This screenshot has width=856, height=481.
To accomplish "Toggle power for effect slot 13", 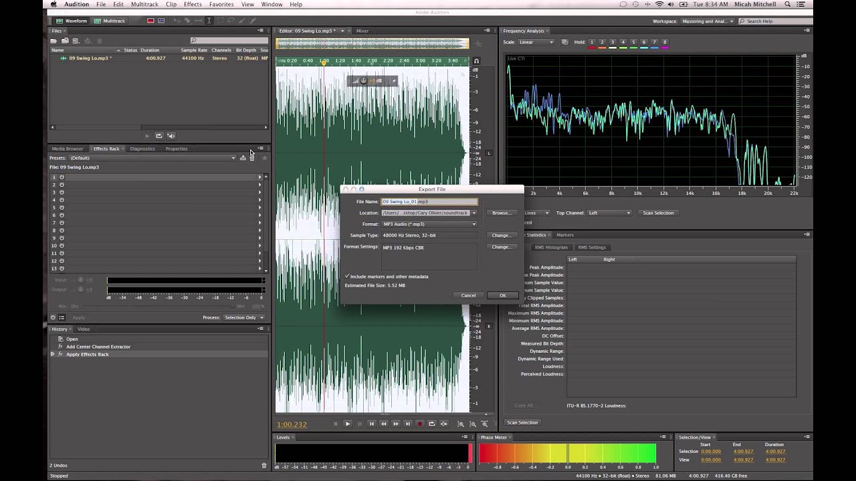I will point(62,269).
